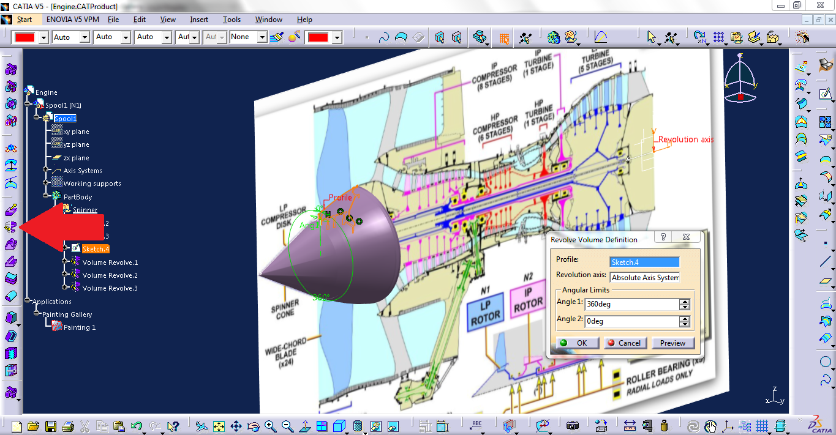The width and height of the screenshot is (836, 435).
Task: Undo the last action
Action: (x=137, y=426)
